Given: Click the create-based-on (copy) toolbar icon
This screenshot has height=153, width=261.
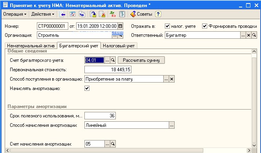Looking at the screenshot, I should [x=82, y=14].
